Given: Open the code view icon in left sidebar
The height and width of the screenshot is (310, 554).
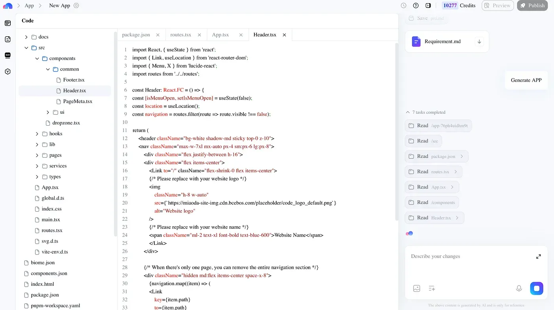Looking at the screenshot, I should [8, 55].
